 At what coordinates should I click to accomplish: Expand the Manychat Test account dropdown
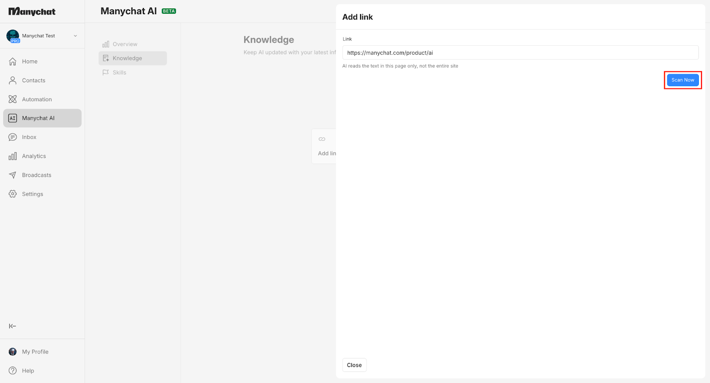pyautogui.click(x=75, y=36)
